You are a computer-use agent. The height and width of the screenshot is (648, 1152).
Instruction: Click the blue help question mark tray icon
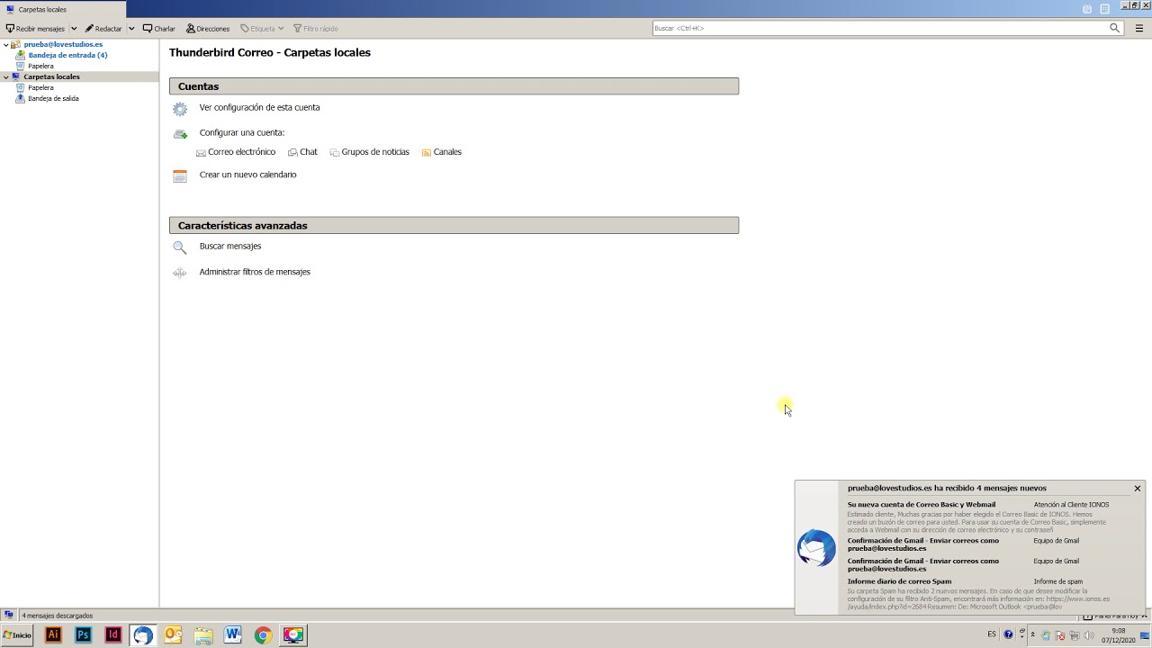click(1008, 634)
